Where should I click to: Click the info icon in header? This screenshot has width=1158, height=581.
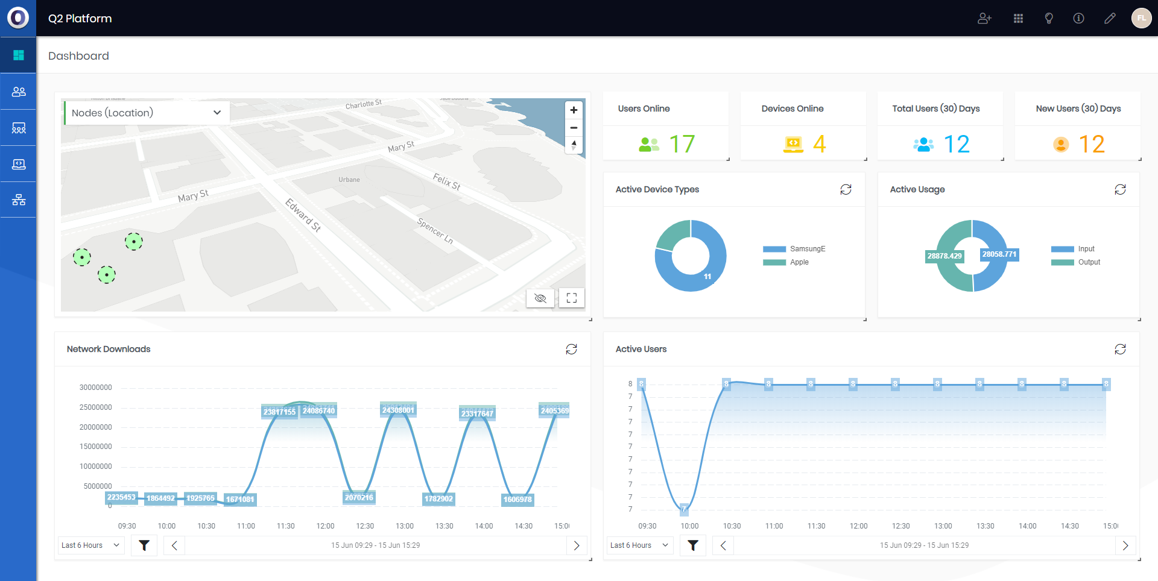1079,18
